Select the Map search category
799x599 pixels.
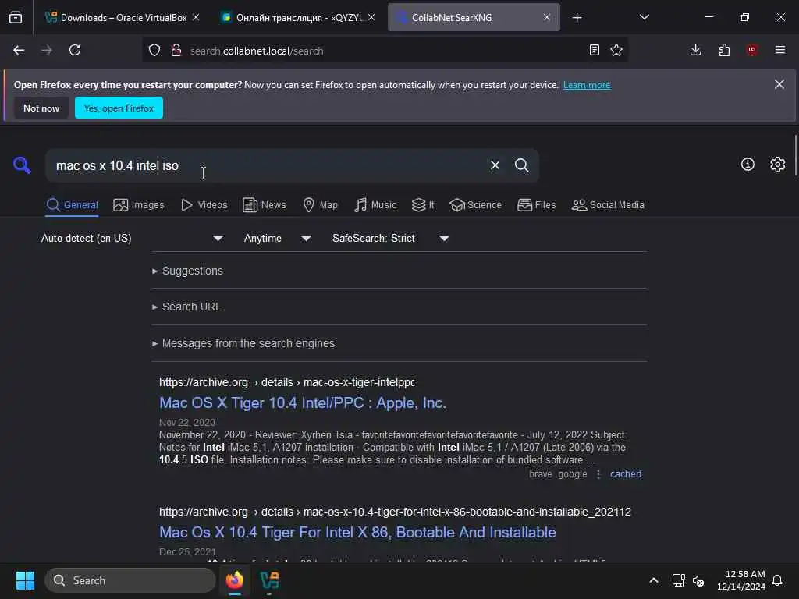[321, 205]
